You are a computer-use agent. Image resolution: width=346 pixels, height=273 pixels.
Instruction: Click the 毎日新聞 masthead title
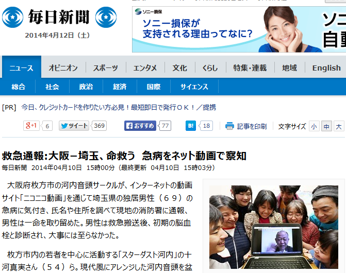[59, 17]
